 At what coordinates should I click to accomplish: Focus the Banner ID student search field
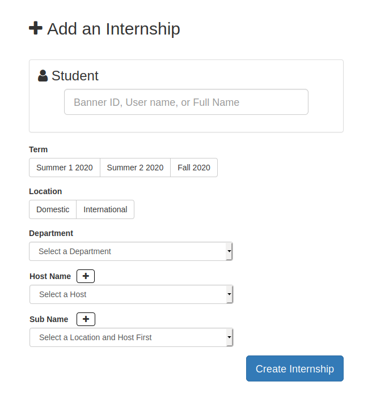click(186, 102)
